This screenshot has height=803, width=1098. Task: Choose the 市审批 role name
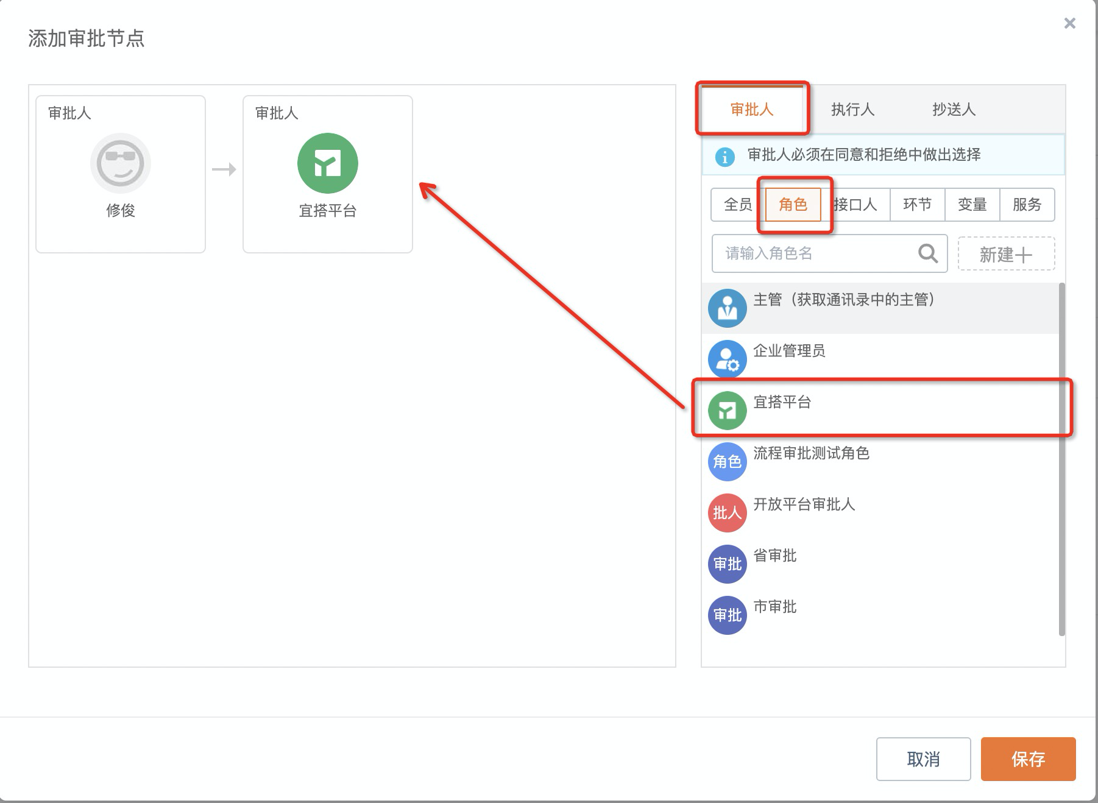point(775,607)
